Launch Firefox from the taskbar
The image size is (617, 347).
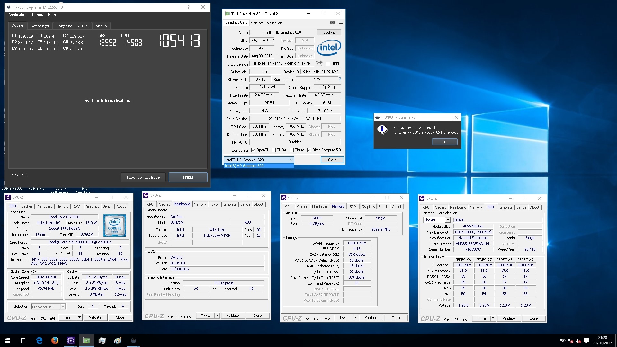55,341
